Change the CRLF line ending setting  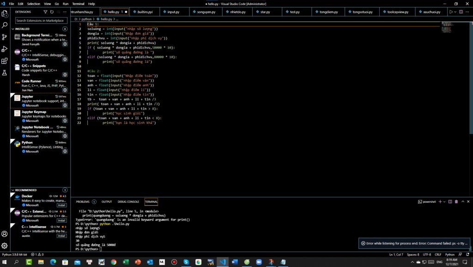coord(438,255)
